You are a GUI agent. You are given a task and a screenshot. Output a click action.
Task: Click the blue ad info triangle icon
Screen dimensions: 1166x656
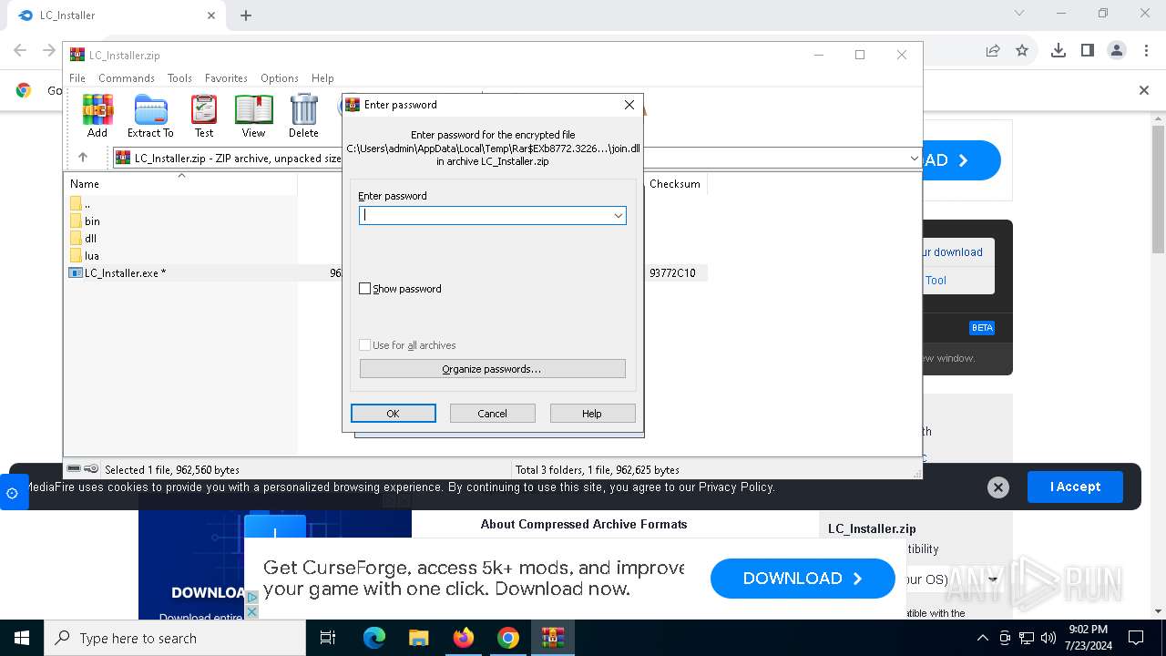(x=252, y=598)
